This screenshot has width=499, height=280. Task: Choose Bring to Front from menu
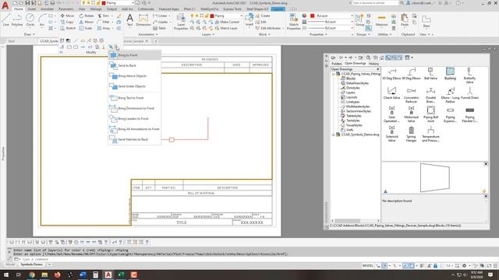tap(135, 55)
